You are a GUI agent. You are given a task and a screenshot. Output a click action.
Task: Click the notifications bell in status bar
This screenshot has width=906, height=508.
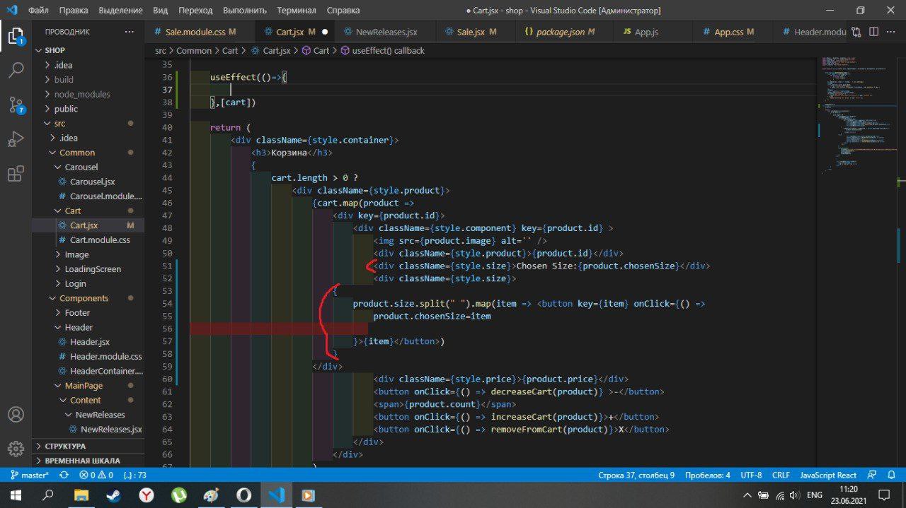click(x=893, y=475)
